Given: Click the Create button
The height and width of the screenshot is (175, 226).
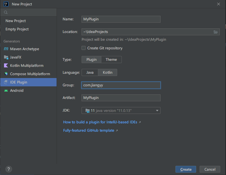Looking at the screenshot, I should click(x=186, y=169).
